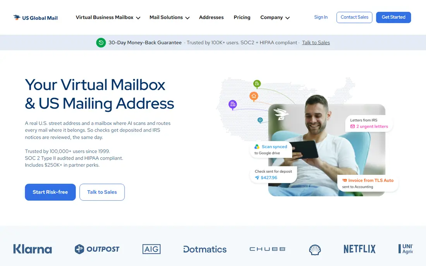
Task: Click the 'to Google drive' caption
Action: [267, 153]
